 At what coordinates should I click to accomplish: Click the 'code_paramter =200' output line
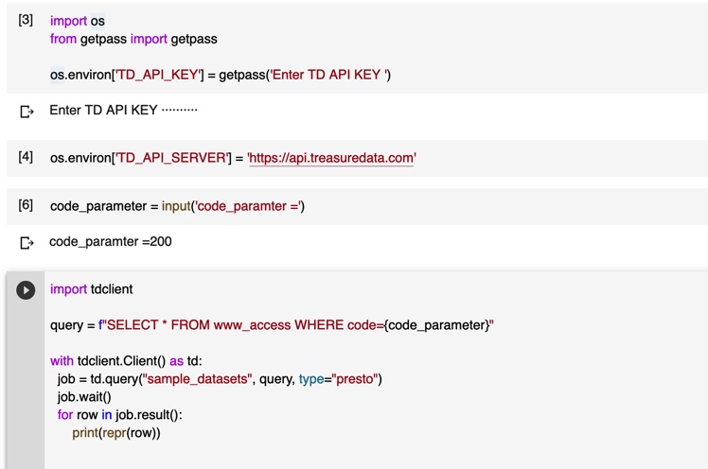[111, 242]
